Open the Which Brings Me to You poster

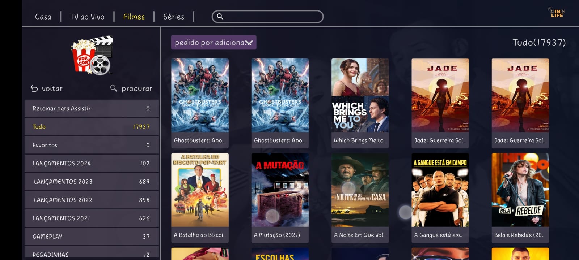tap(360, 95)
